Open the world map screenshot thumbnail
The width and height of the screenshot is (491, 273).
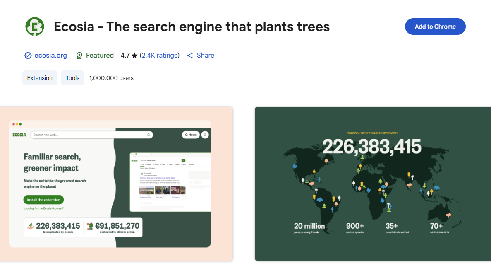click(x=372, y=184)
